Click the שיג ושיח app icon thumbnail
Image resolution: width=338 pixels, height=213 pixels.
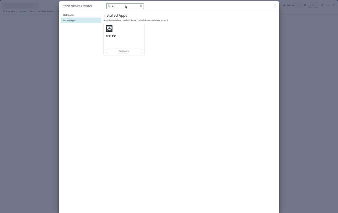(x=109, y=29)
